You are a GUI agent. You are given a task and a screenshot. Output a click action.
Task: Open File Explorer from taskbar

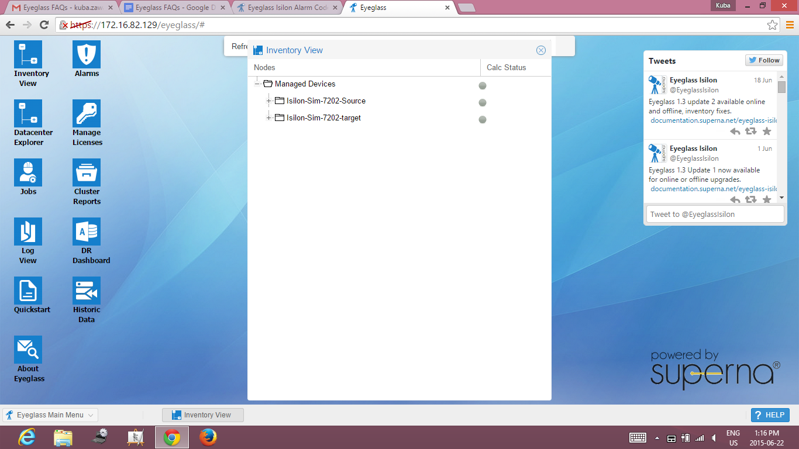(63, 437)
